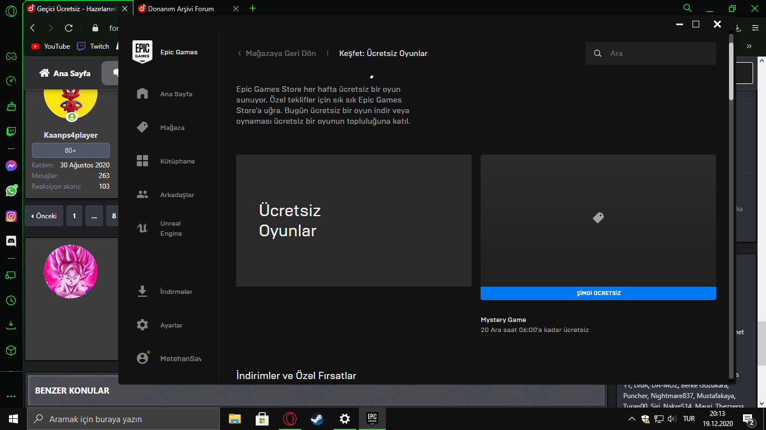Go back via Mağazaya Geri Dön
766x430 pixels.
(x=276, y=53)
